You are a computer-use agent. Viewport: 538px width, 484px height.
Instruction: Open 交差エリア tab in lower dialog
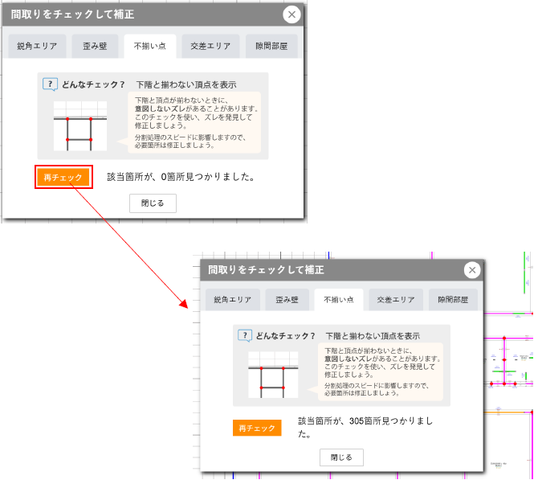(x=396, y=300)
